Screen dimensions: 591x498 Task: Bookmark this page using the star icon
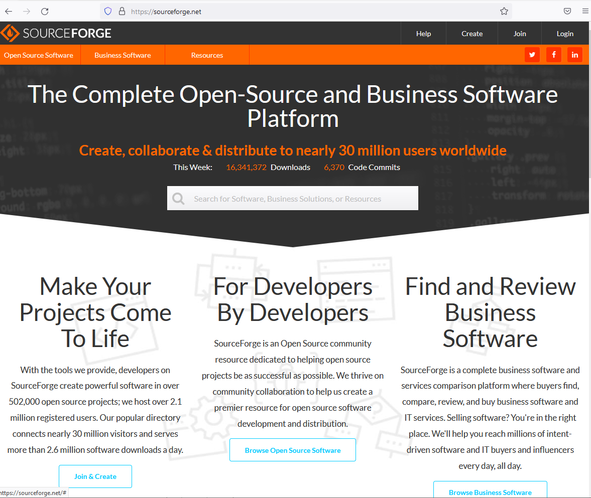click(504, 11)
